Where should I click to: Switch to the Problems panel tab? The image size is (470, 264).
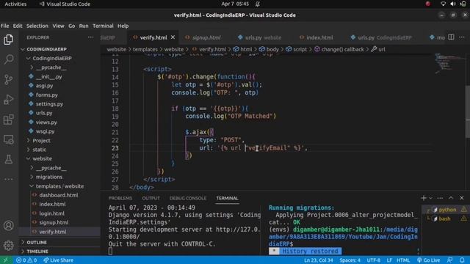coord(120,198)
